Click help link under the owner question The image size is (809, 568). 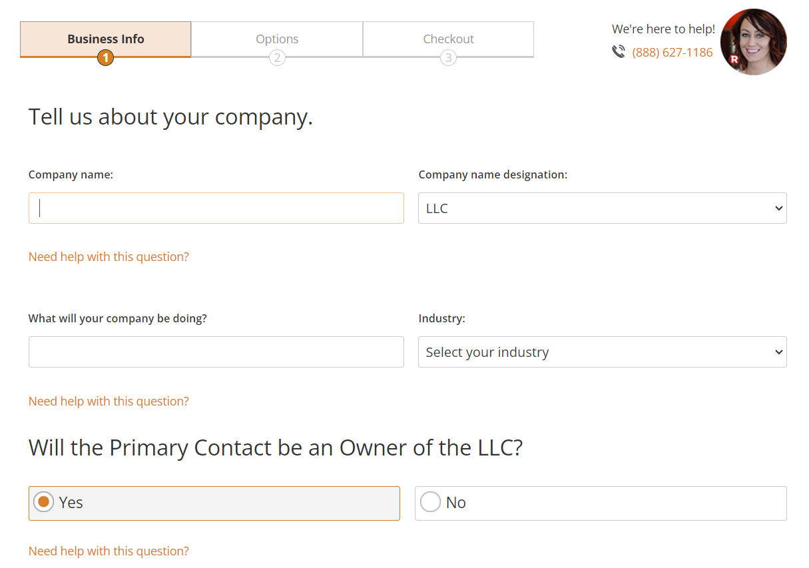109,551
